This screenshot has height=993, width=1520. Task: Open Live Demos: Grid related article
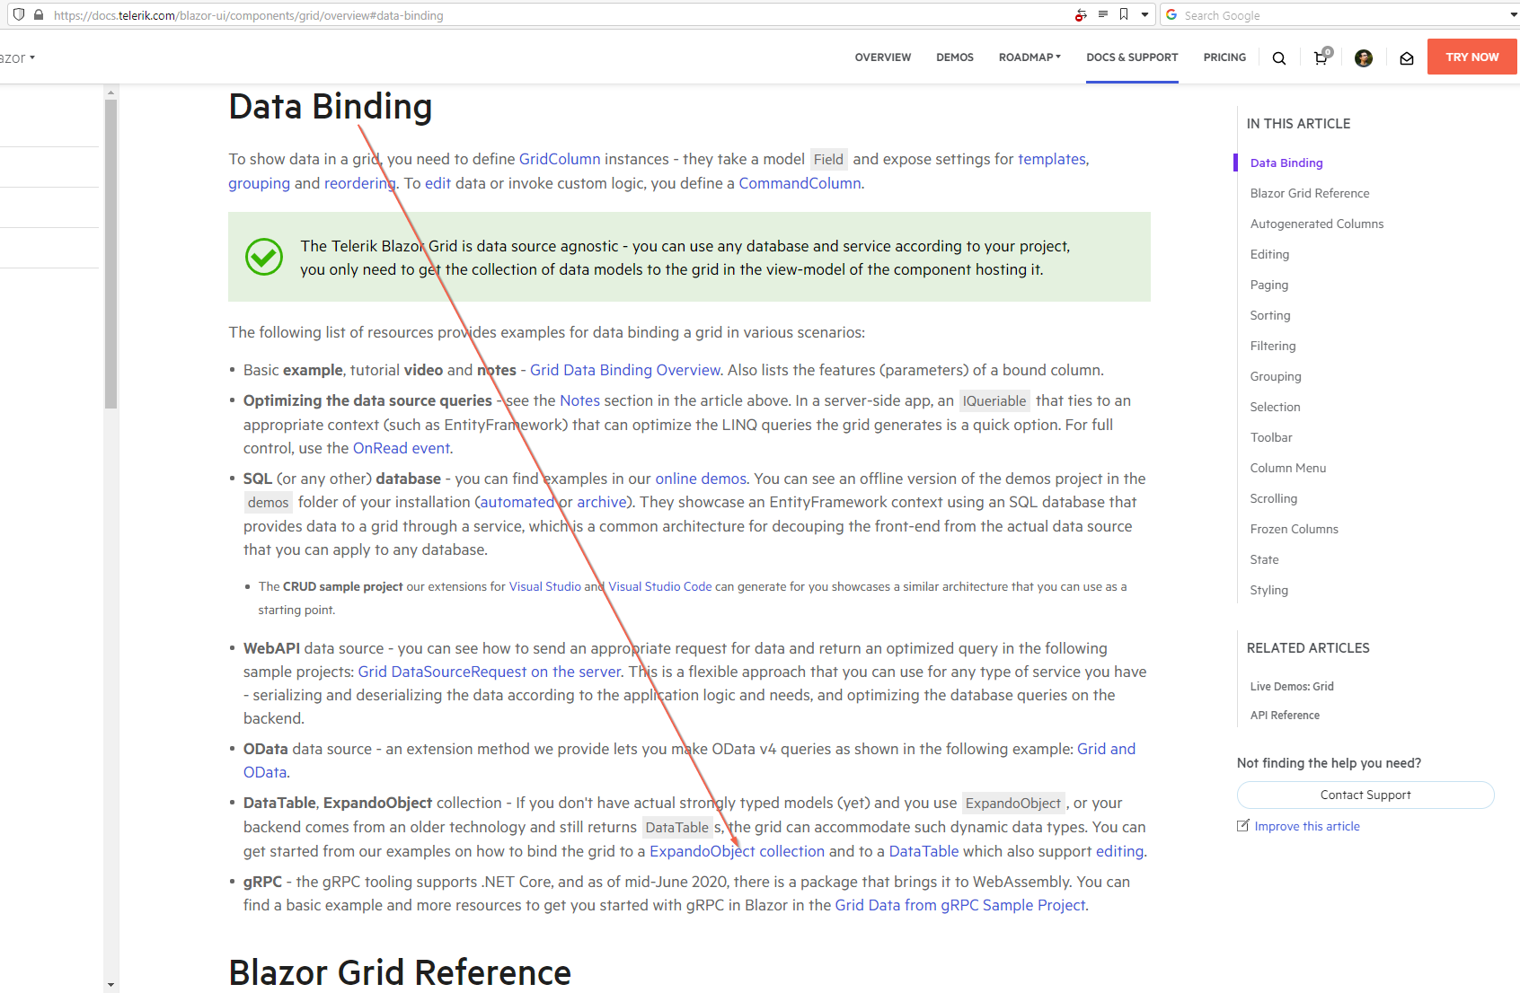point(1292,686)
